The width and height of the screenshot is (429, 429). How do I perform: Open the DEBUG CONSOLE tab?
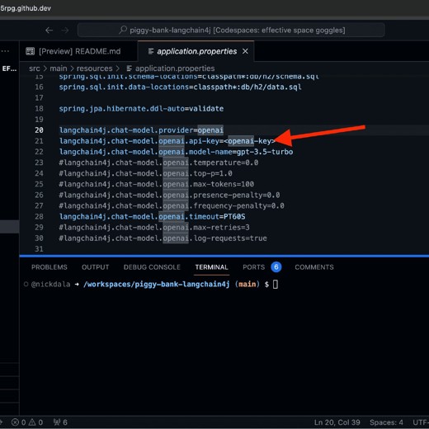click(x=152, y=267)
